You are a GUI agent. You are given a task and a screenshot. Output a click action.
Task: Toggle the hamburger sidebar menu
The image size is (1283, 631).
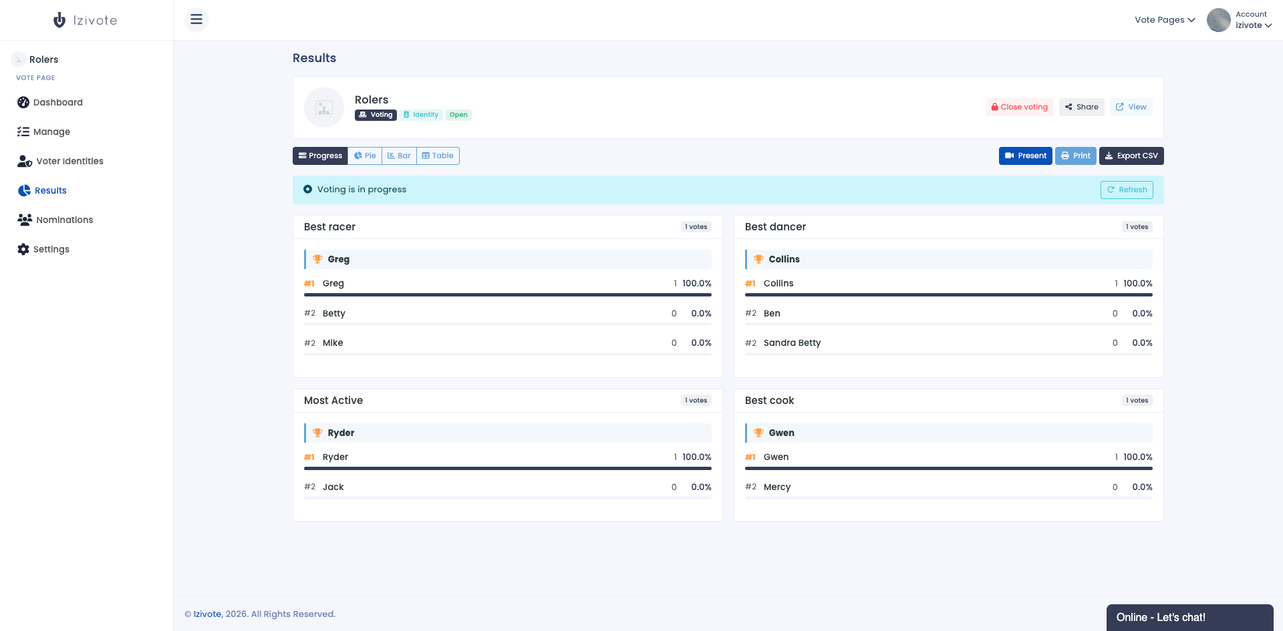(x=196, y=19)
